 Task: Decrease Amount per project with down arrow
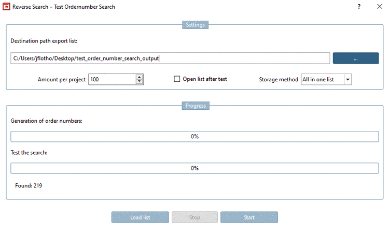click(139, 82)
